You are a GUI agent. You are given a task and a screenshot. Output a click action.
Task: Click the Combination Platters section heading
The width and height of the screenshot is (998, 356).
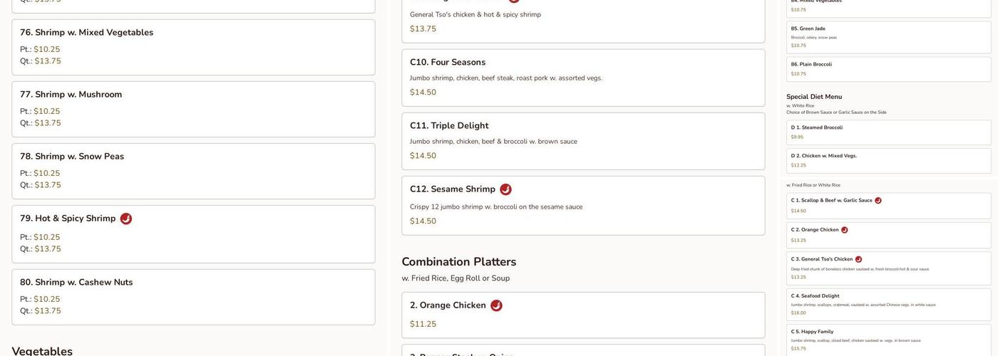(458, 262)
